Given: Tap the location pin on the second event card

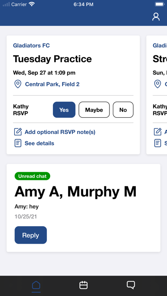Looking at the screenshot, I should (158, 84).
